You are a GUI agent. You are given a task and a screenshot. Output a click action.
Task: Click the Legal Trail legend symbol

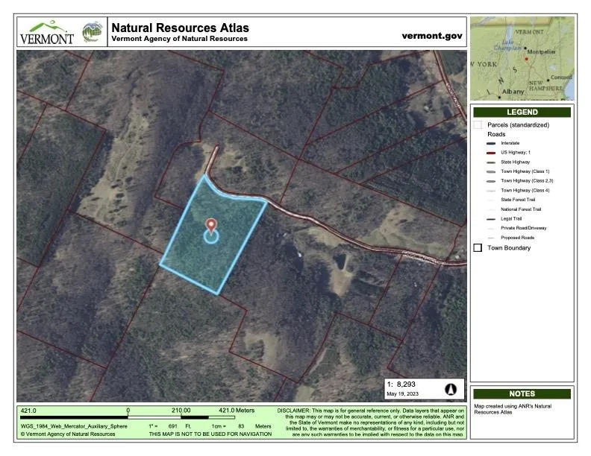[490, 219]
